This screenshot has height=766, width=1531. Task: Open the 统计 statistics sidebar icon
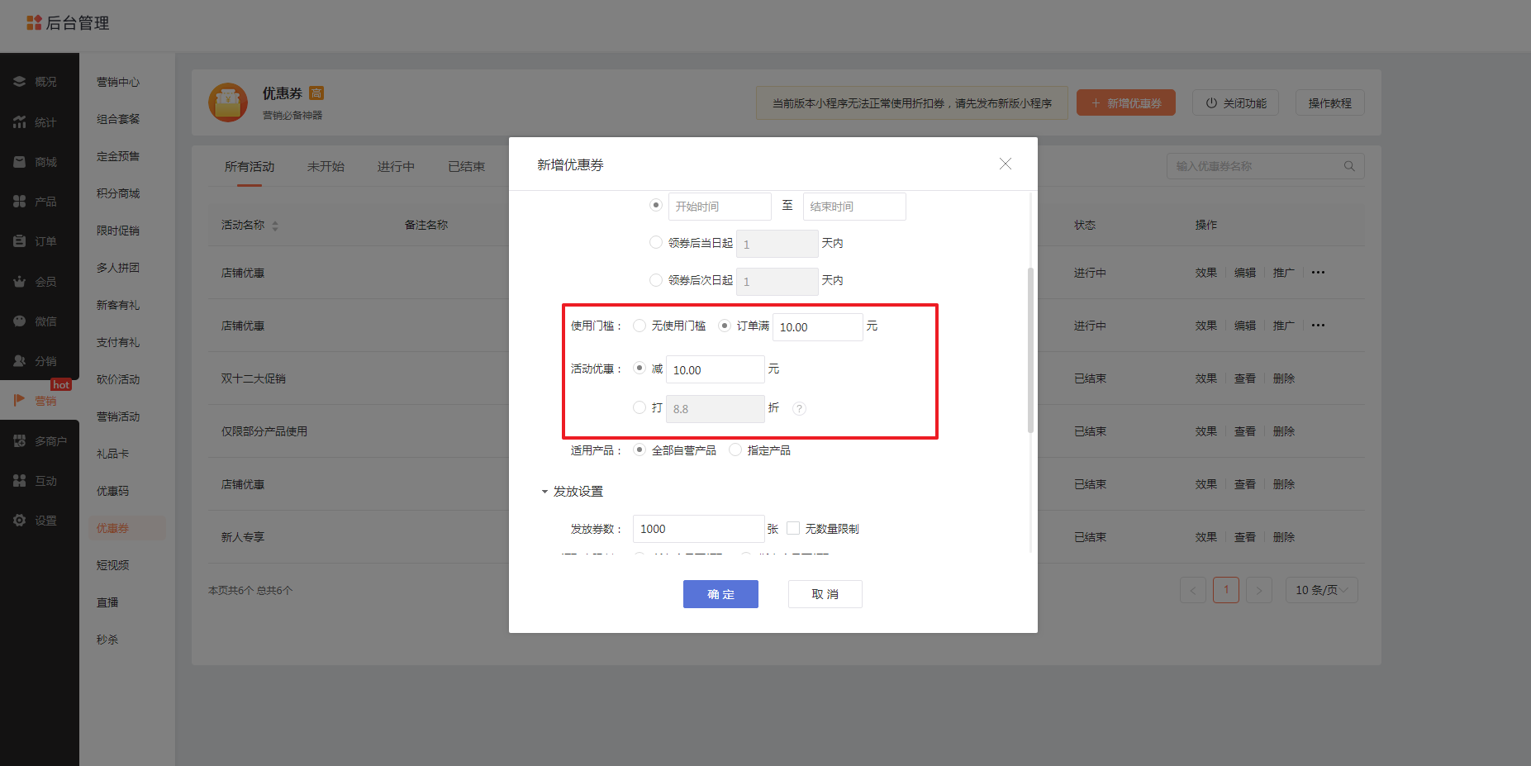click(x=19, y=121)
